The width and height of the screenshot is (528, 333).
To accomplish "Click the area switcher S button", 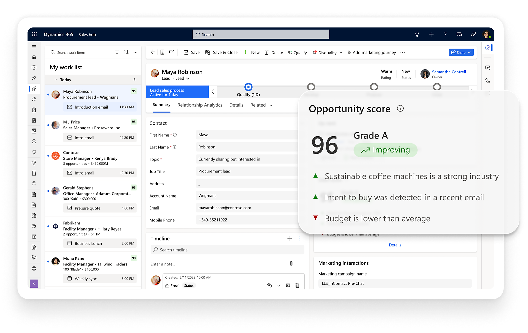I will (34, 284).
